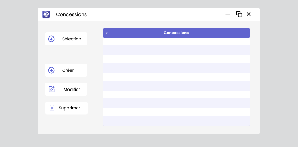
Task: Click the Créer plus circle icon
Action: tap(51, 70)
